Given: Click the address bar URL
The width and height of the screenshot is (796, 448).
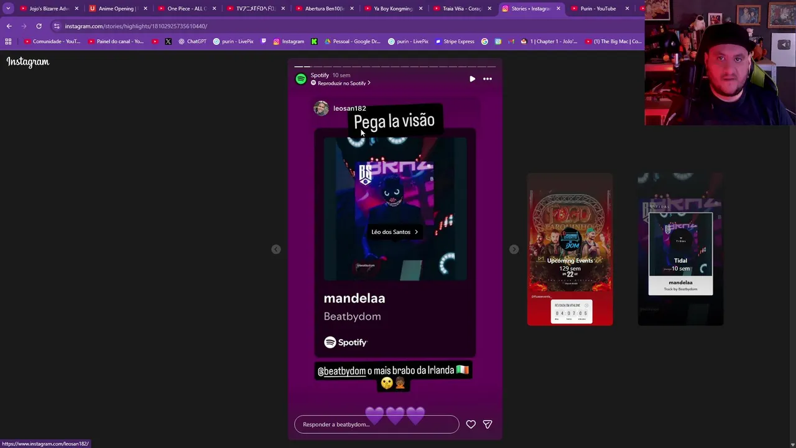Looking at the screenshot, I should click(x=136, y=26).
